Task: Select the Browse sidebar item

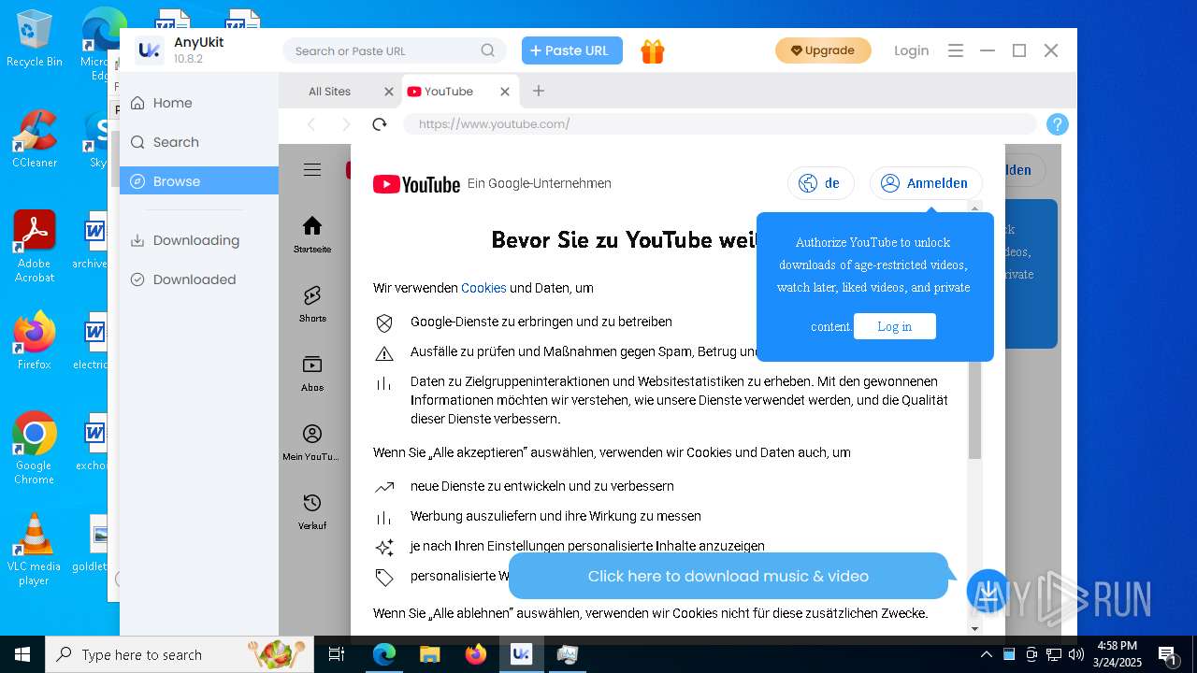Action: tap(199, 181)
